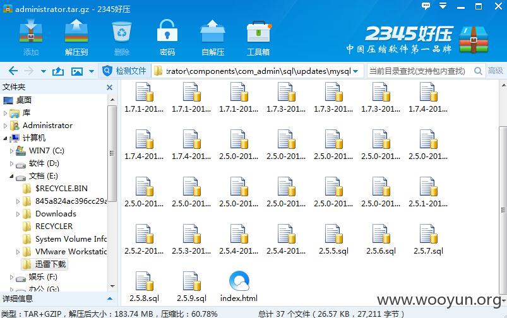Collapse the 文档 (E:) drive
The width and height of the screenshot is (507, 318).
pyautogui.click(x=11, y=176)
